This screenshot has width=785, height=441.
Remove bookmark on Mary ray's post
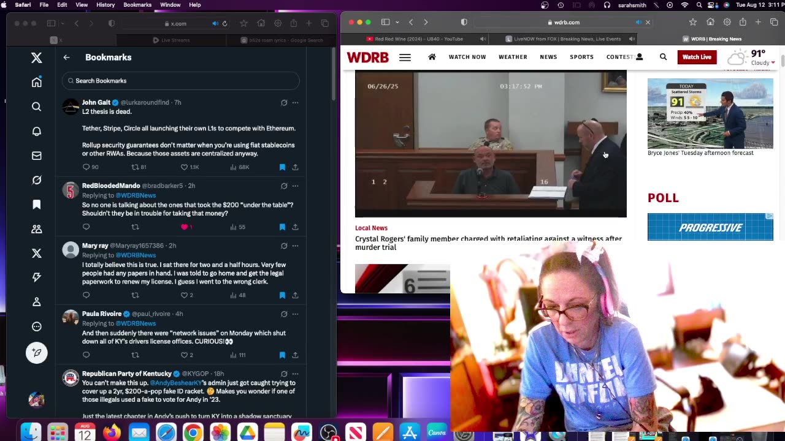coord(282,295)
